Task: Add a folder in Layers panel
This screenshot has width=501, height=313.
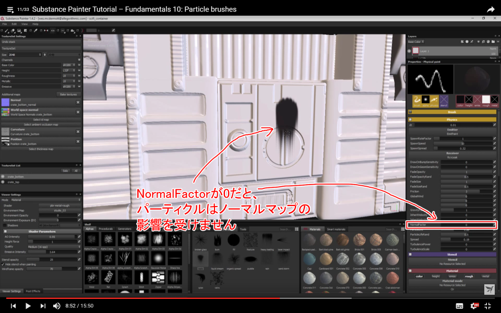Action: [x=493, y=42]
